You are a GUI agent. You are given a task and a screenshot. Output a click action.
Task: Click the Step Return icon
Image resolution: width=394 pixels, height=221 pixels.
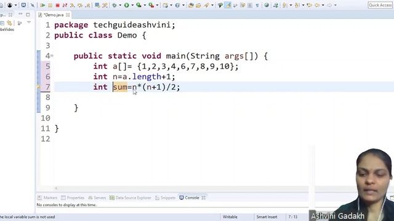point(87,5)
